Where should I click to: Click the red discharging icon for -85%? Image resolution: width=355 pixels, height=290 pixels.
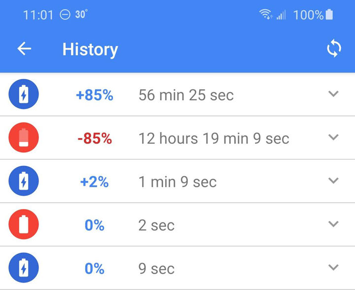pos(23,139)
